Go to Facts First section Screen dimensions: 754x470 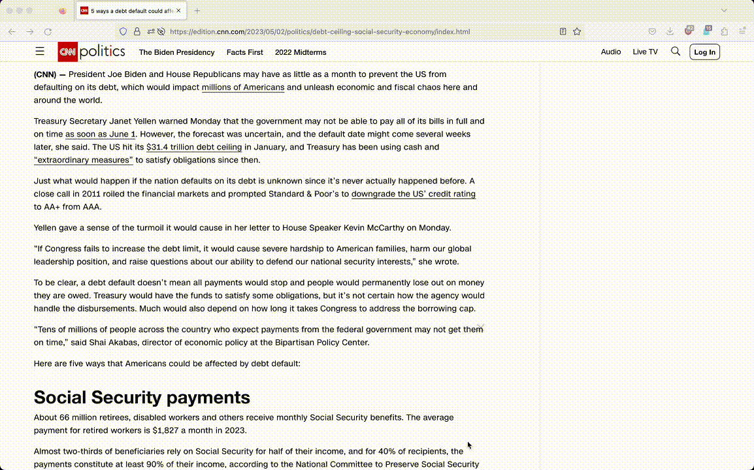244,52
